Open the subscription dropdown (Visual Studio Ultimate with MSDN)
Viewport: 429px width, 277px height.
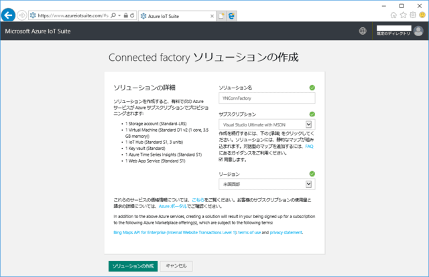point(267,124)
